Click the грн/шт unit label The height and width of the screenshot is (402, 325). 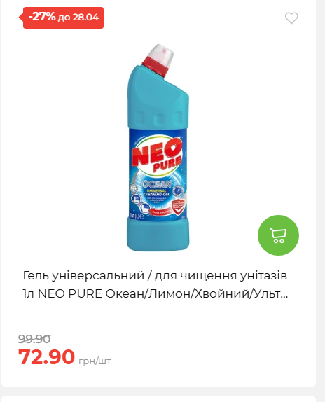(95, 361)
